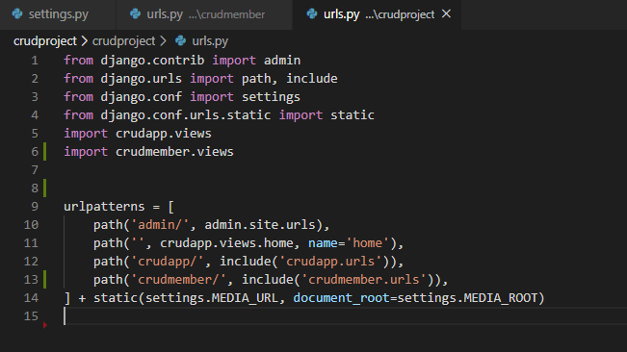
Task: Click 'static' at the end of line 4
Action: click(x=353, y=115)
